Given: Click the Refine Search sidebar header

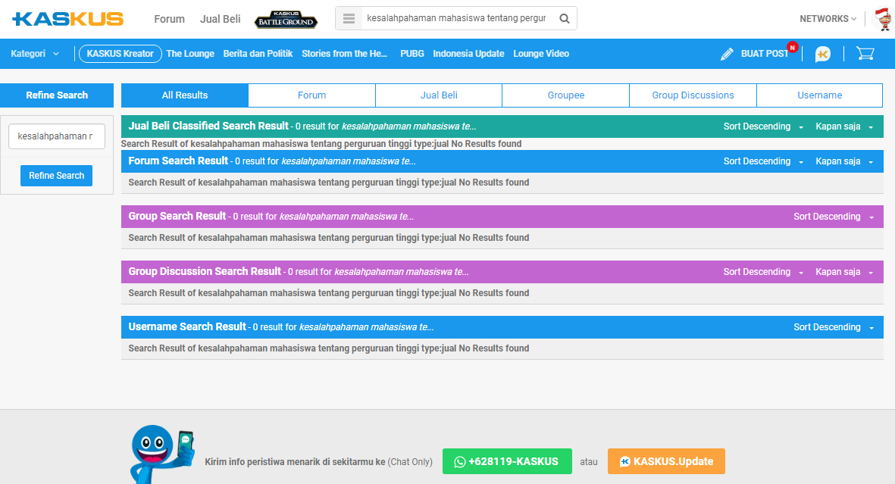Looking at the screenshot, I should coord(57,95).
